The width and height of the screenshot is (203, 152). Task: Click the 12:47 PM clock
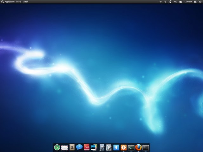point(188,2)
